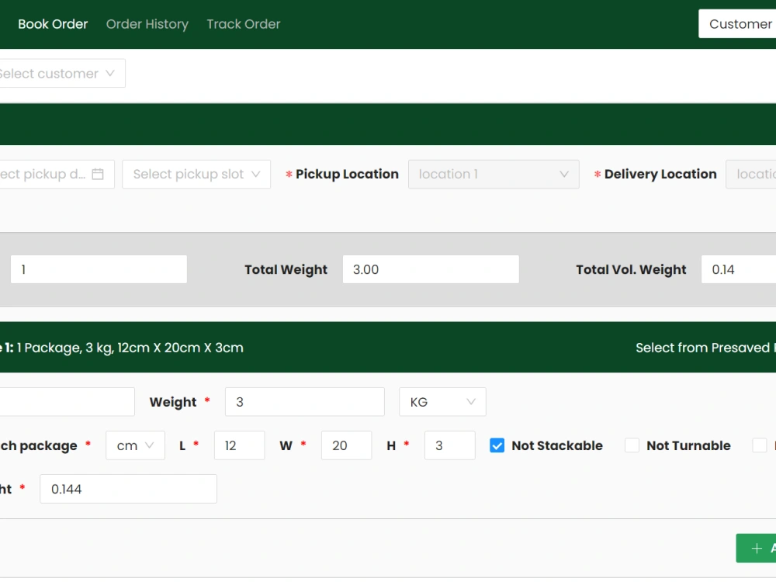Open the Book Order tab
This screenshot has height=582, width=776.
53,24
